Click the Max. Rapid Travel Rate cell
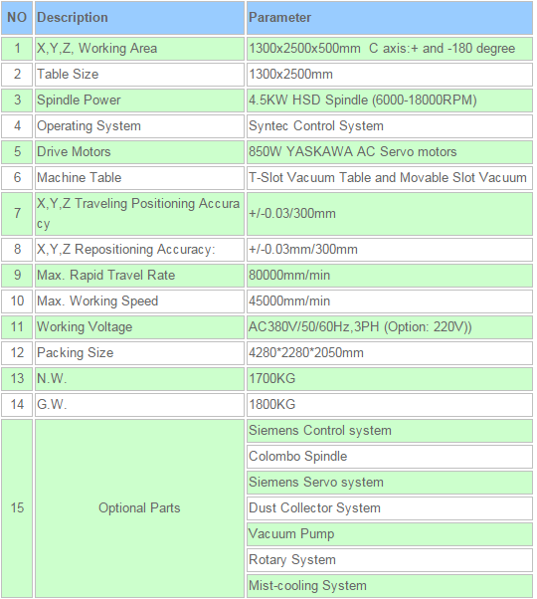This screenshot has width=537, height=599. pos(139,276)
